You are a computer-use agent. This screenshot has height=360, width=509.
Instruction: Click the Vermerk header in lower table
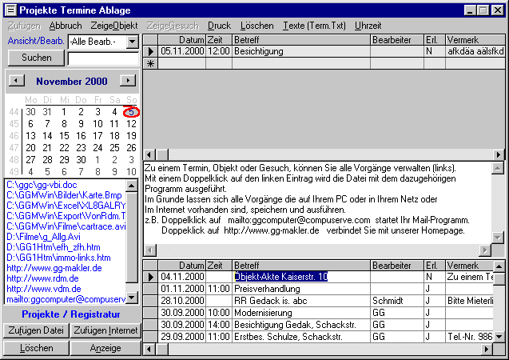click(x=469, y=266)
